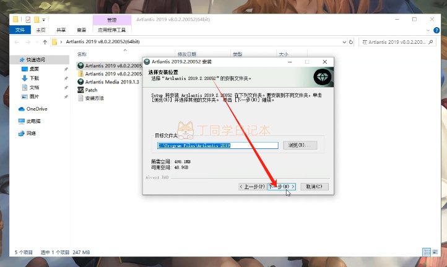This screenshot has width=447, height=267.
Task: Click the back navigation arrow
Action: [15, 42]
